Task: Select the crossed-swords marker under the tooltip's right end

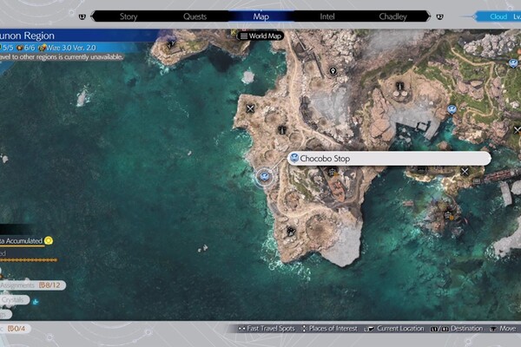Action: tap(465, 172)
